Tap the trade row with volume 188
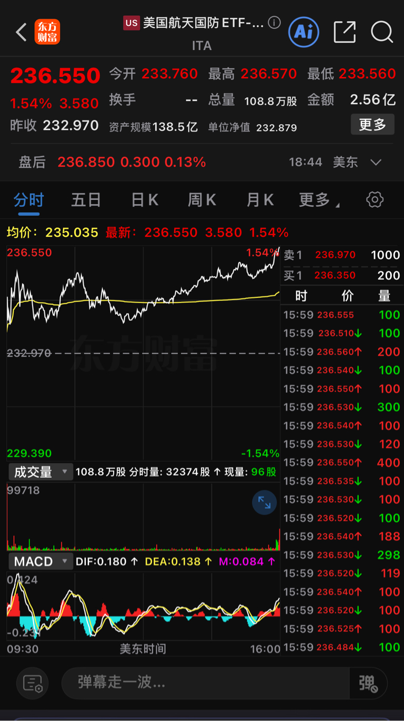404x721 pixels. 342,537
